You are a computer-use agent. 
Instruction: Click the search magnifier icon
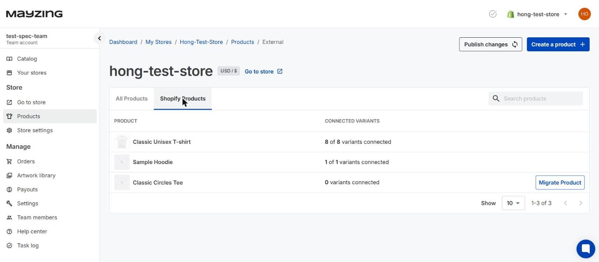click(x=496, y=99)
